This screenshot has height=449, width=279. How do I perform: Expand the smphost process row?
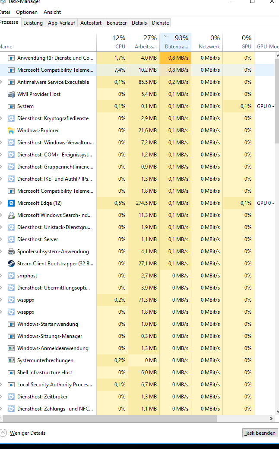[x=1, y=276]
